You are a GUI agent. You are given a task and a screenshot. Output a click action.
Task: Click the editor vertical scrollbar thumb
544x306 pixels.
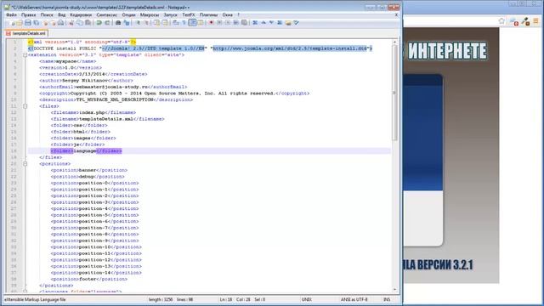click(394, 93)
